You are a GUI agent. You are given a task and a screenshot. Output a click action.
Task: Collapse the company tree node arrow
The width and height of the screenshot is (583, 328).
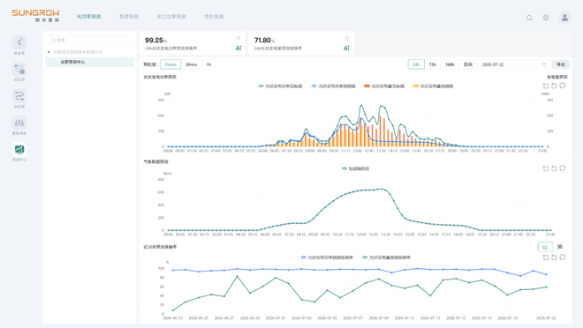[x=49, y=52]
